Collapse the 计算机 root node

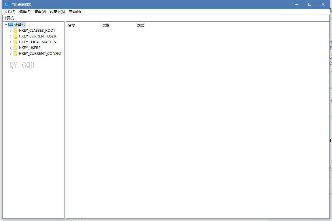[x=6, y=25]
